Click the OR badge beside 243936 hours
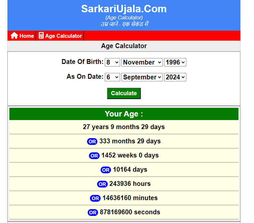 (x=102, y=184)
